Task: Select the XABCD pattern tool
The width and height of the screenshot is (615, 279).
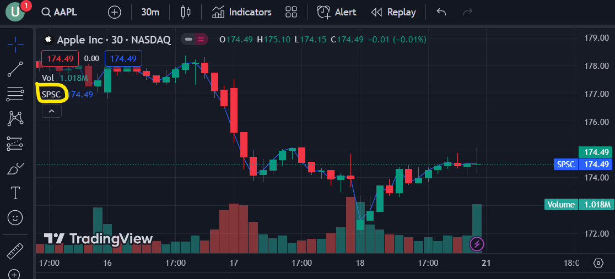Action: 15,119
